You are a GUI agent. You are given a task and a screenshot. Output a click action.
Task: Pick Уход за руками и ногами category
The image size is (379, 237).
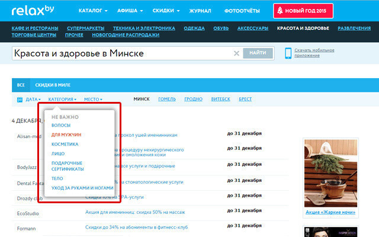pos(82,188)
